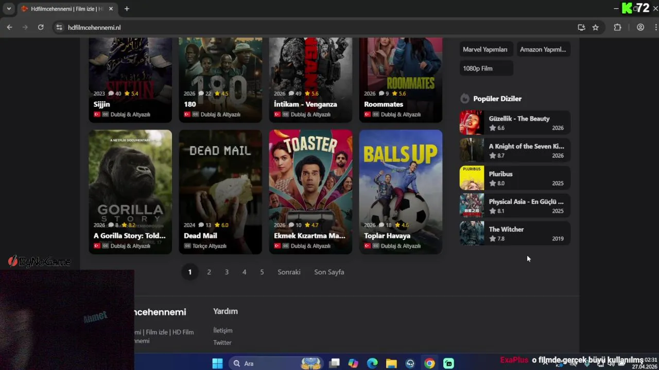This screenshot has width=659, height=370.
Task: Go to pagination page 3
Action: 227,272
